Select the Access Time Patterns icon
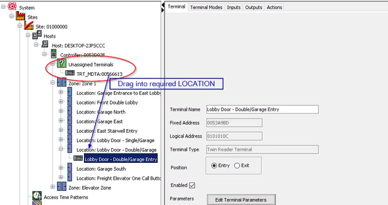Image resolution: width=388 pixels, height=205 pixels. (x=37, y=196)
